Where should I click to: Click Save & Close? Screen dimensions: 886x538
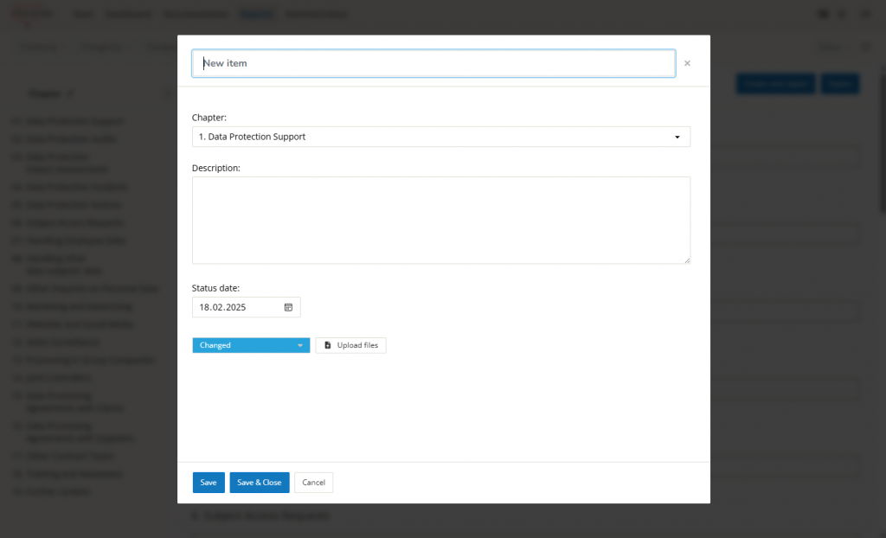coord(260,483)
